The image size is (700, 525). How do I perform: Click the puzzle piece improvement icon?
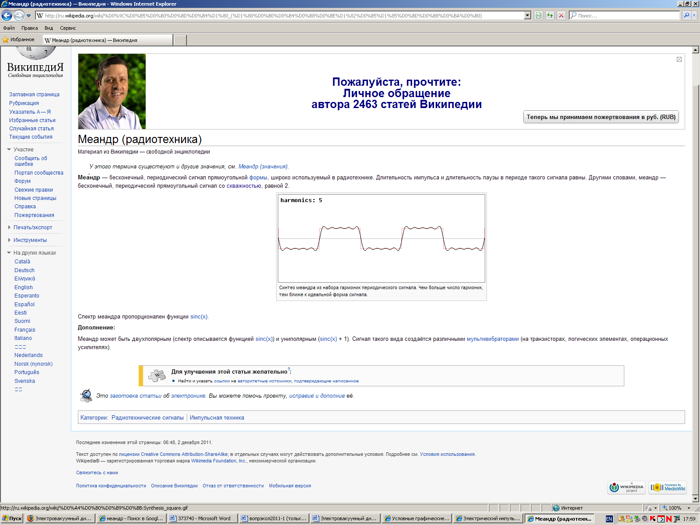click(x=157, y=375)
